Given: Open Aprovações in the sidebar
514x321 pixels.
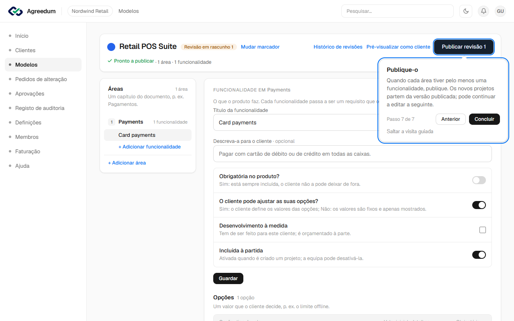Looking at the screenshot, I should coord(43,93).
